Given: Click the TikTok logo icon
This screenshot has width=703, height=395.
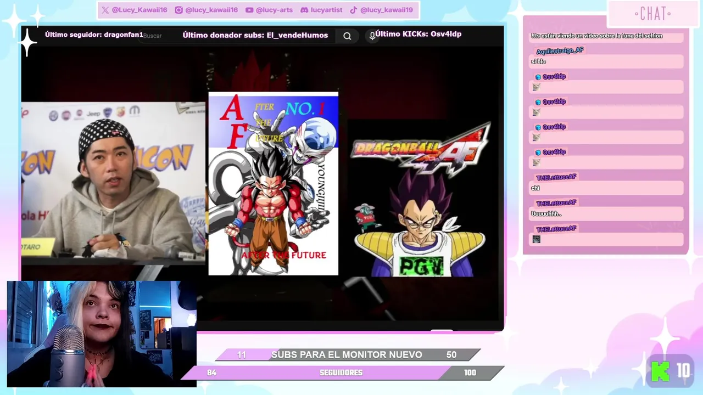Looking at the screenshot, I should [353, 10].
